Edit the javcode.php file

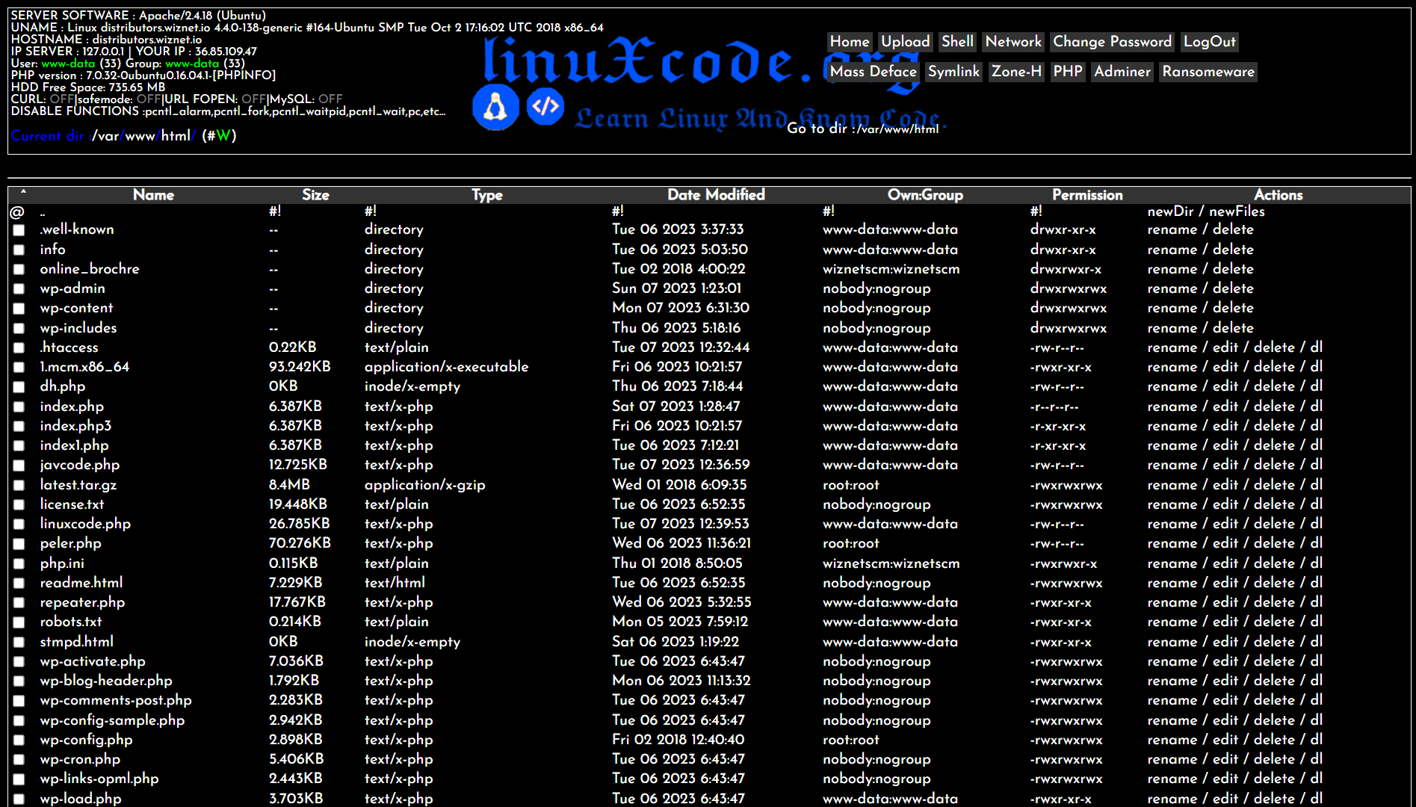(1225, 465)
